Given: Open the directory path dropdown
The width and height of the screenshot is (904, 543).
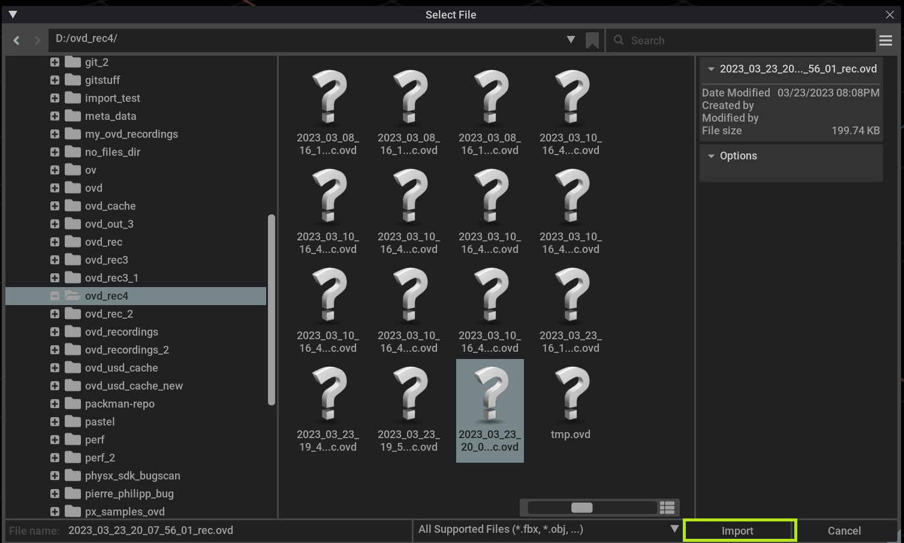Looking at the screenshot, I should (x=571, y=40).
